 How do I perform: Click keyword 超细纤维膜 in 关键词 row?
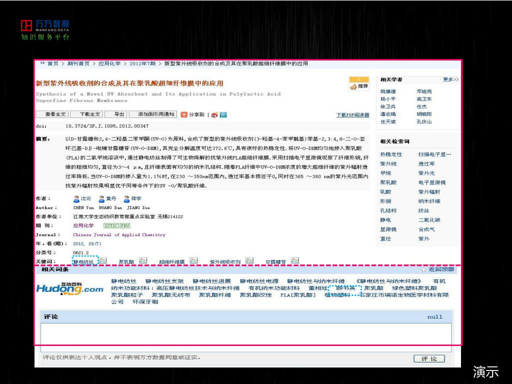point(172,262)
